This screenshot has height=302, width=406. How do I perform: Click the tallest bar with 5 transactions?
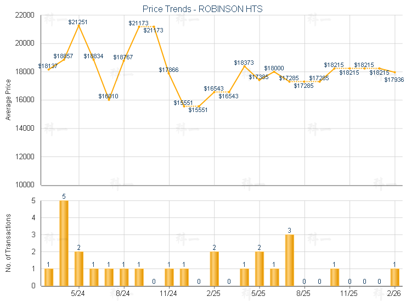64,243
